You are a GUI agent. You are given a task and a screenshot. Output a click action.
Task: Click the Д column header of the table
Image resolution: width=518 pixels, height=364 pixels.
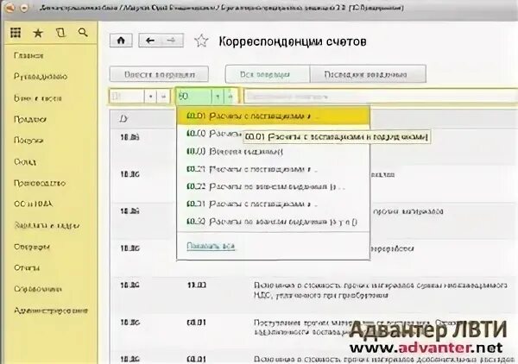click(x=123, y=119)
